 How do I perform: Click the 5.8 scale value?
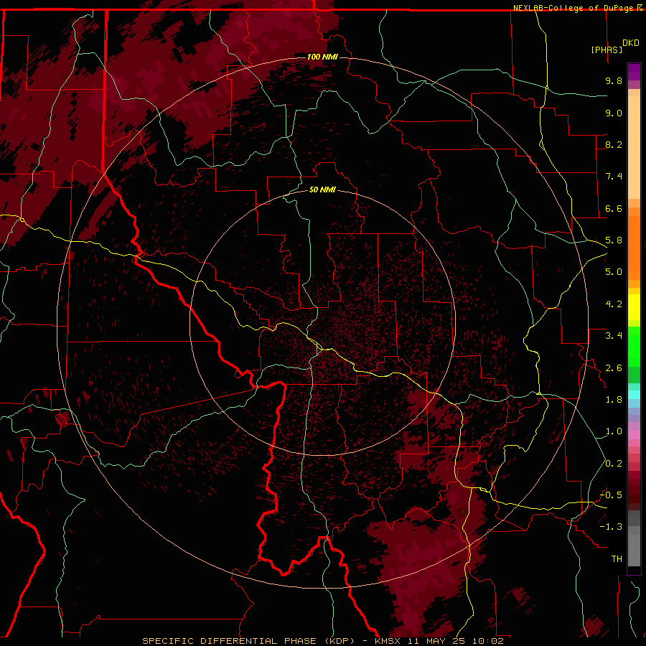coord(614,240)
